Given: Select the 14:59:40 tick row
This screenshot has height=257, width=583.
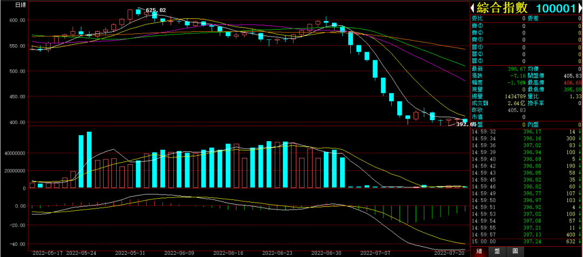Looking at the screenshot, I should [526, 159].
